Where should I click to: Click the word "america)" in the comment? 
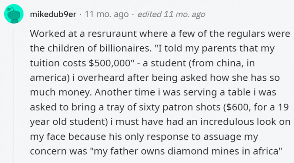[50, 78]
